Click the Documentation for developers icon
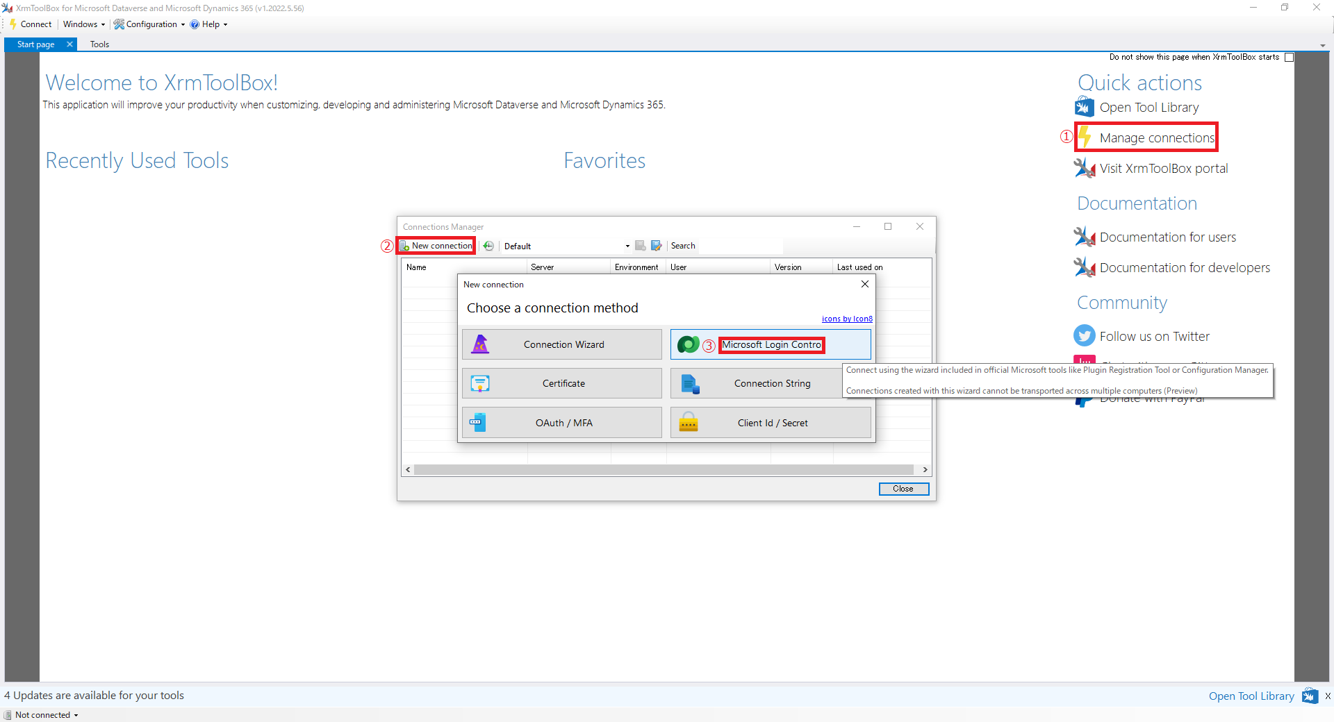The image size is (1334, 722). click(x=1084, y=267)
